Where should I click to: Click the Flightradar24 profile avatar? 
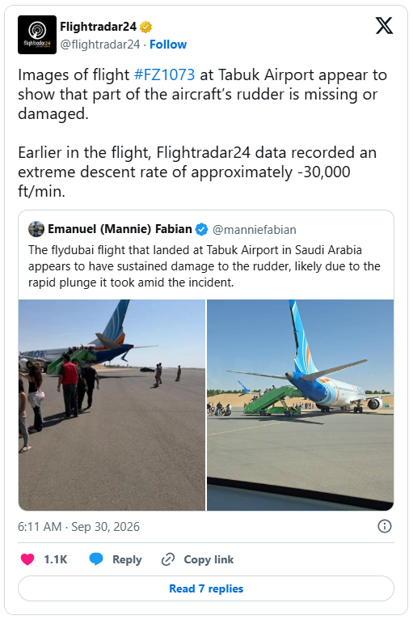[x=37, y=35]
